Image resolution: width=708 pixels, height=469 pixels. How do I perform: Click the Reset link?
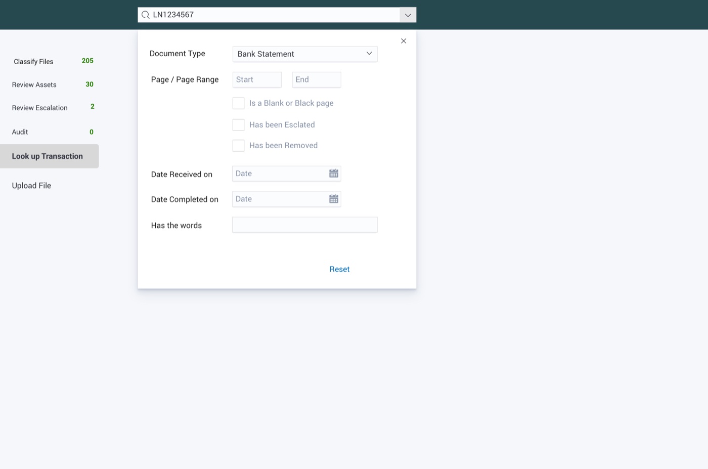pyautogui.click(x=339, y=269)
